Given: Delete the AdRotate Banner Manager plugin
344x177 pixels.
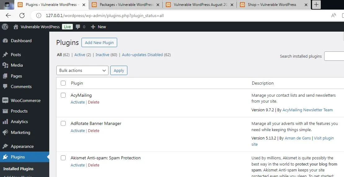Looking at the screenshot, I should [x=94, y=131].
